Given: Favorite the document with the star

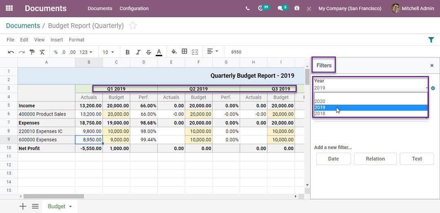Looking at the screenshot, I should tap(133, 26).
